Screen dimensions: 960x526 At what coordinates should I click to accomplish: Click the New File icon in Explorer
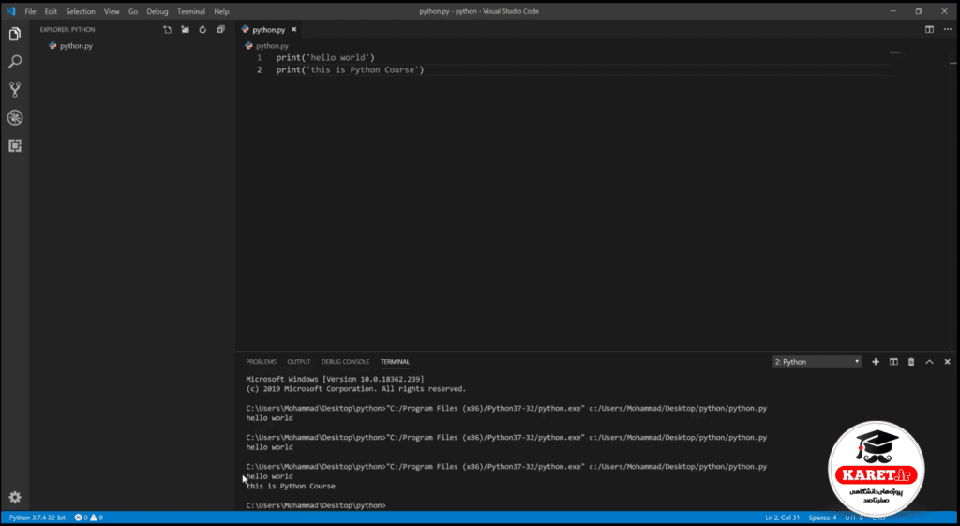[x=167, y=29]
